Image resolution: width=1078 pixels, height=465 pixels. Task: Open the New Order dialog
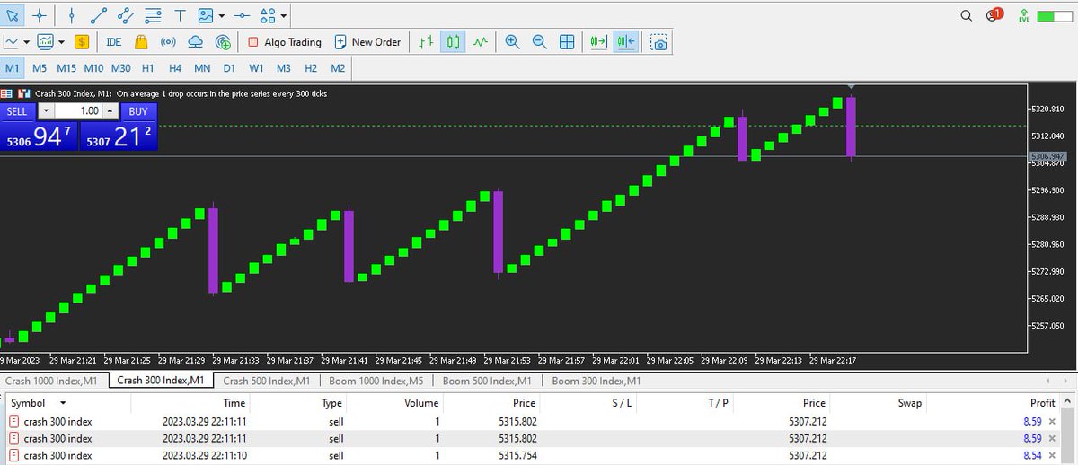pyautogui.click(x=367, y=42)
